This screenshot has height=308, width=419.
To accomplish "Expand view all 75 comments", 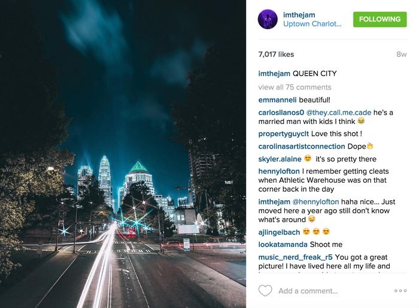I will (294, 87).
